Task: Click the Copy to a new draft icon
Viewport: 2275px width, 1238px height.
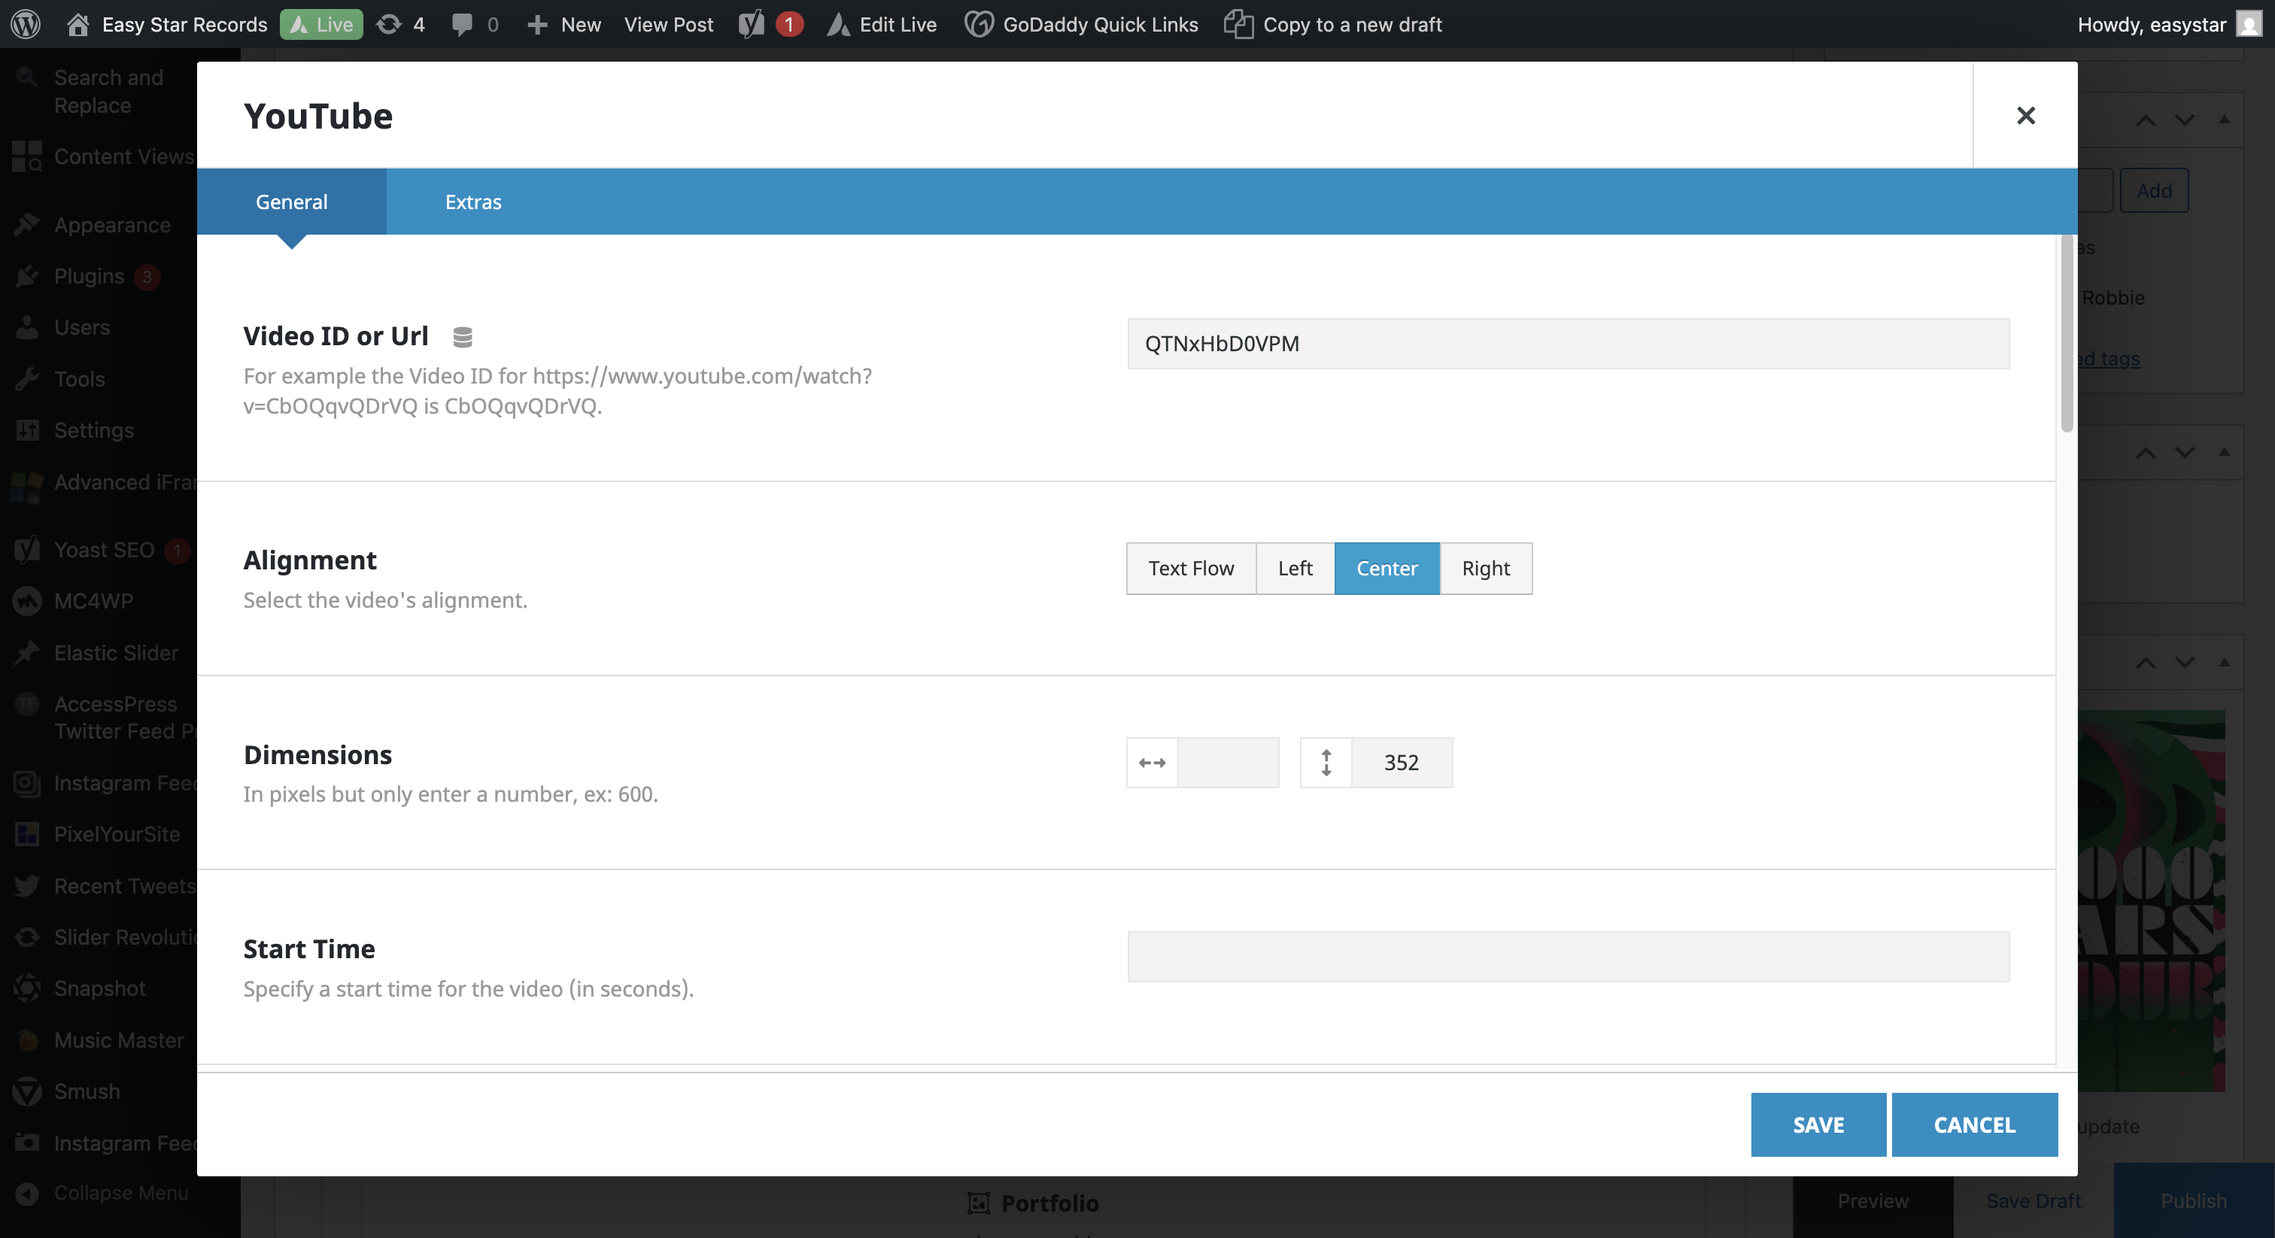Action: (x=1238, y=24)
